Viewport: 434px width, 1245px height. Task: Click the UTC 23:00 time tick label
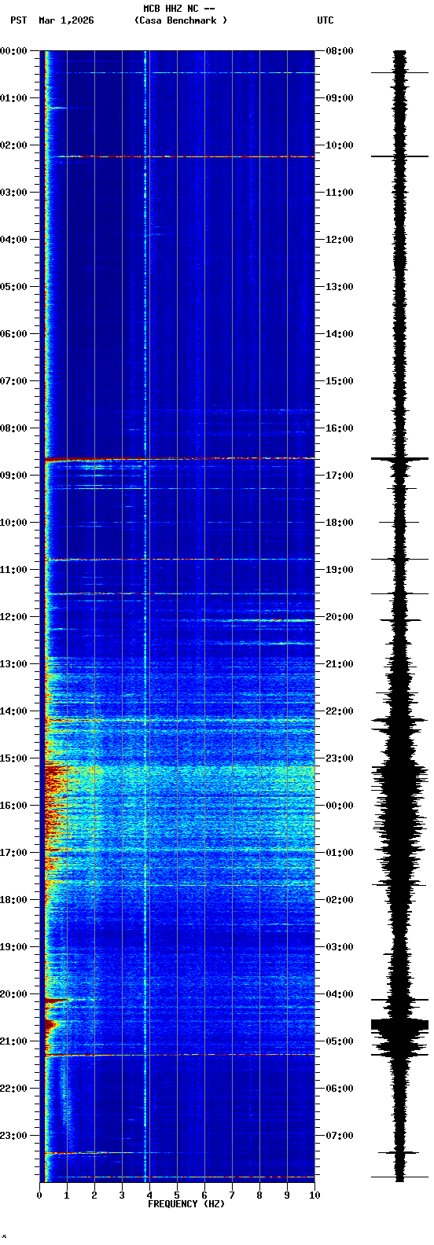340,758
